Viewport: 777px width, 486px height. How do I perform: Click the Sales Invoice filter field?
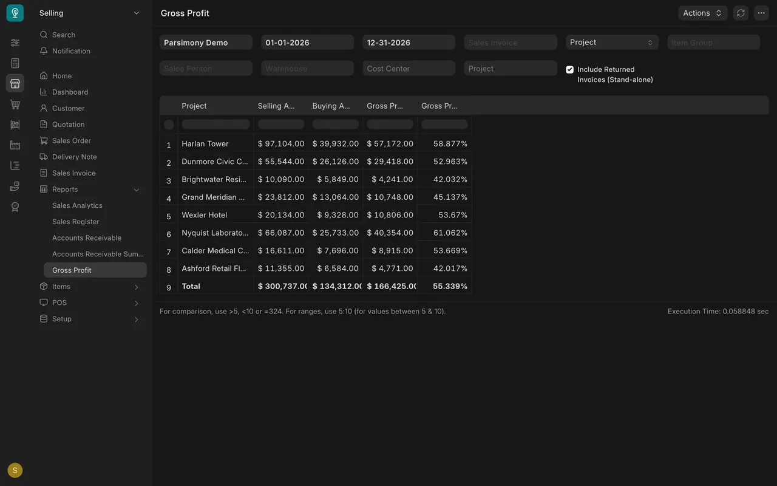pyautogui.click(x=511, y=43)
